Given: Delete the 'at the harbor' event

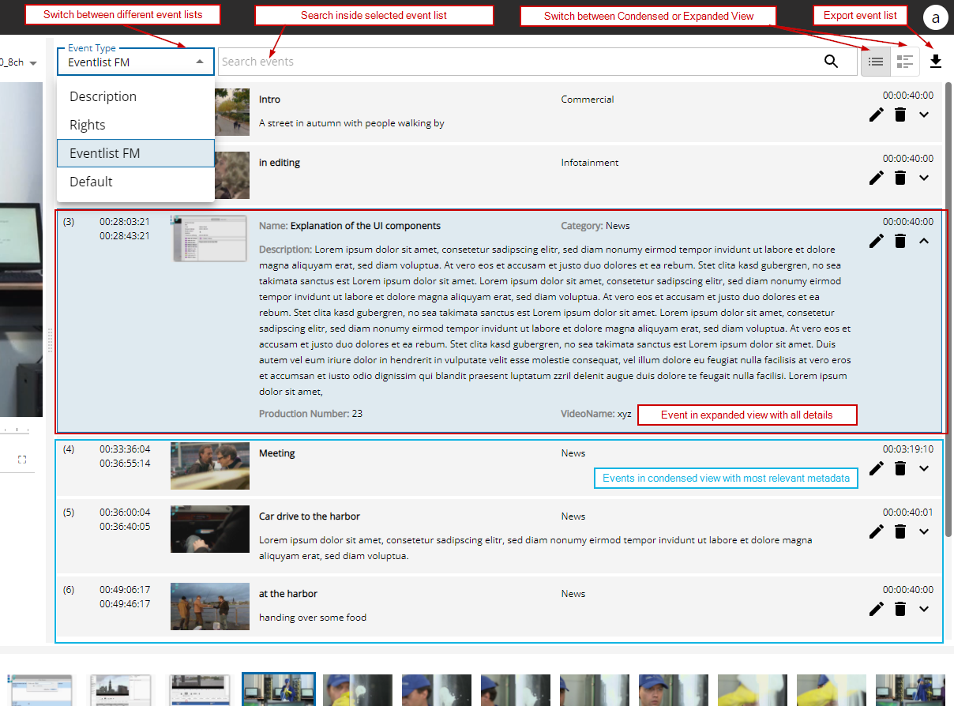Looking at the screenshot, I should click(900, 609).
